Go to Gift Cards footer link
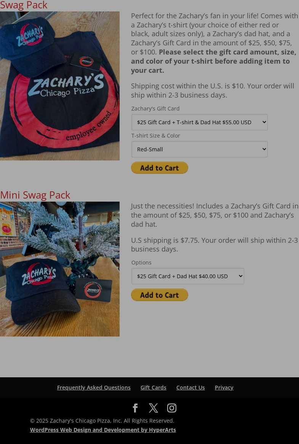The image size is (299, 444). pos(153,387)
